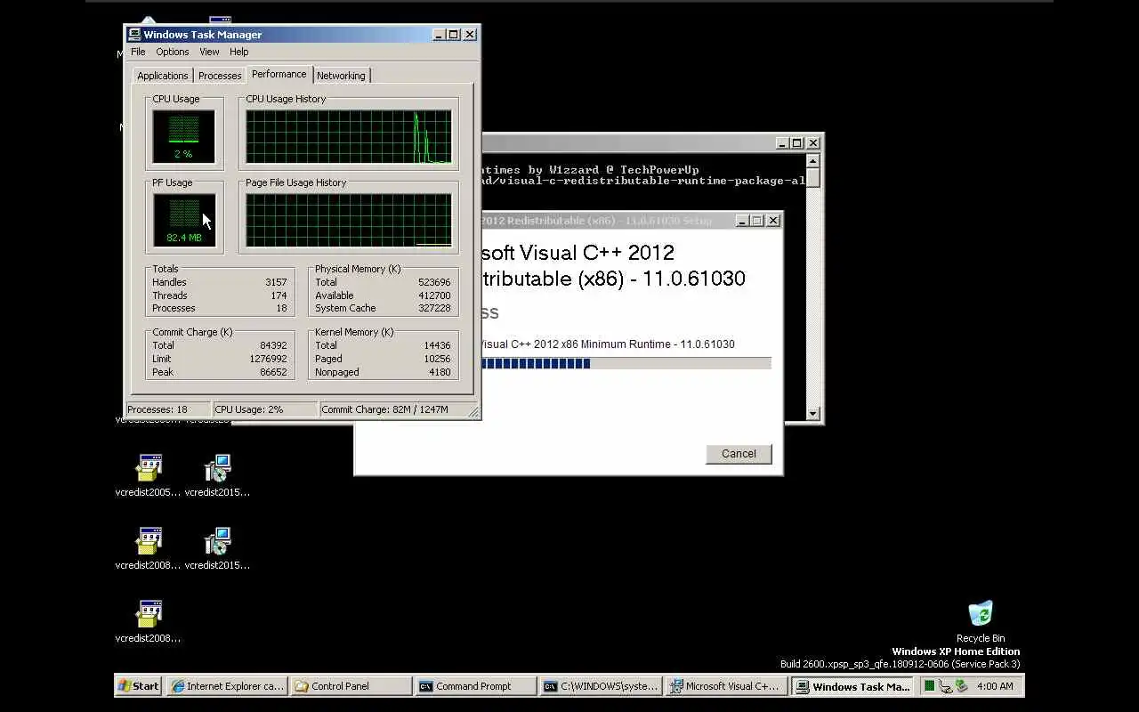Open the Options menu in Task Manager
Image resolution: width=1139 pixels, height=712 pixels.
[173, 52]
